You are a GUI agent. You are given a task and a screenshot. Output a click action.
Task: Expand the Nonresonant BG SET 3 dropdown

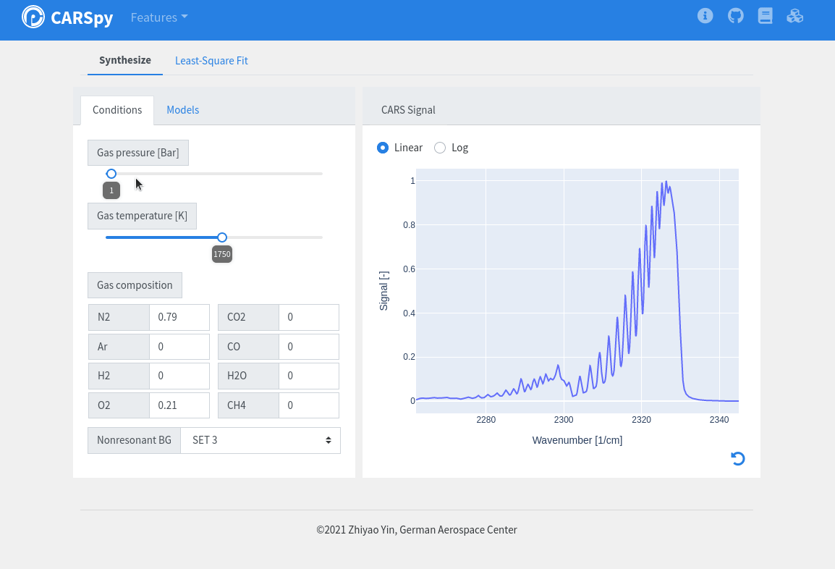[x=260, y=440]
